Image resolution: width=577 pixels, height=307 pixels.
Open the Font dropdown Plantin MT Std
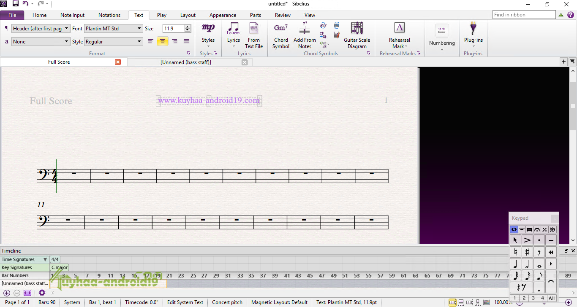114,29
